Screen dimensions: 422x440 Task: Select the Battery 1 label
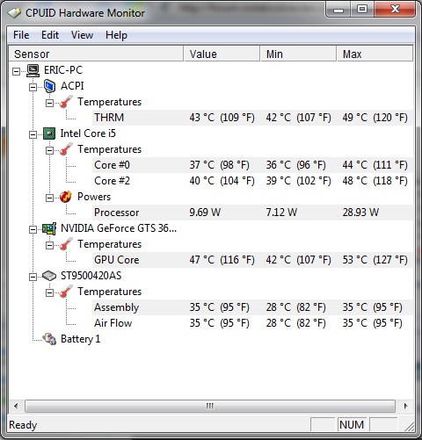(x=81, y=339)
